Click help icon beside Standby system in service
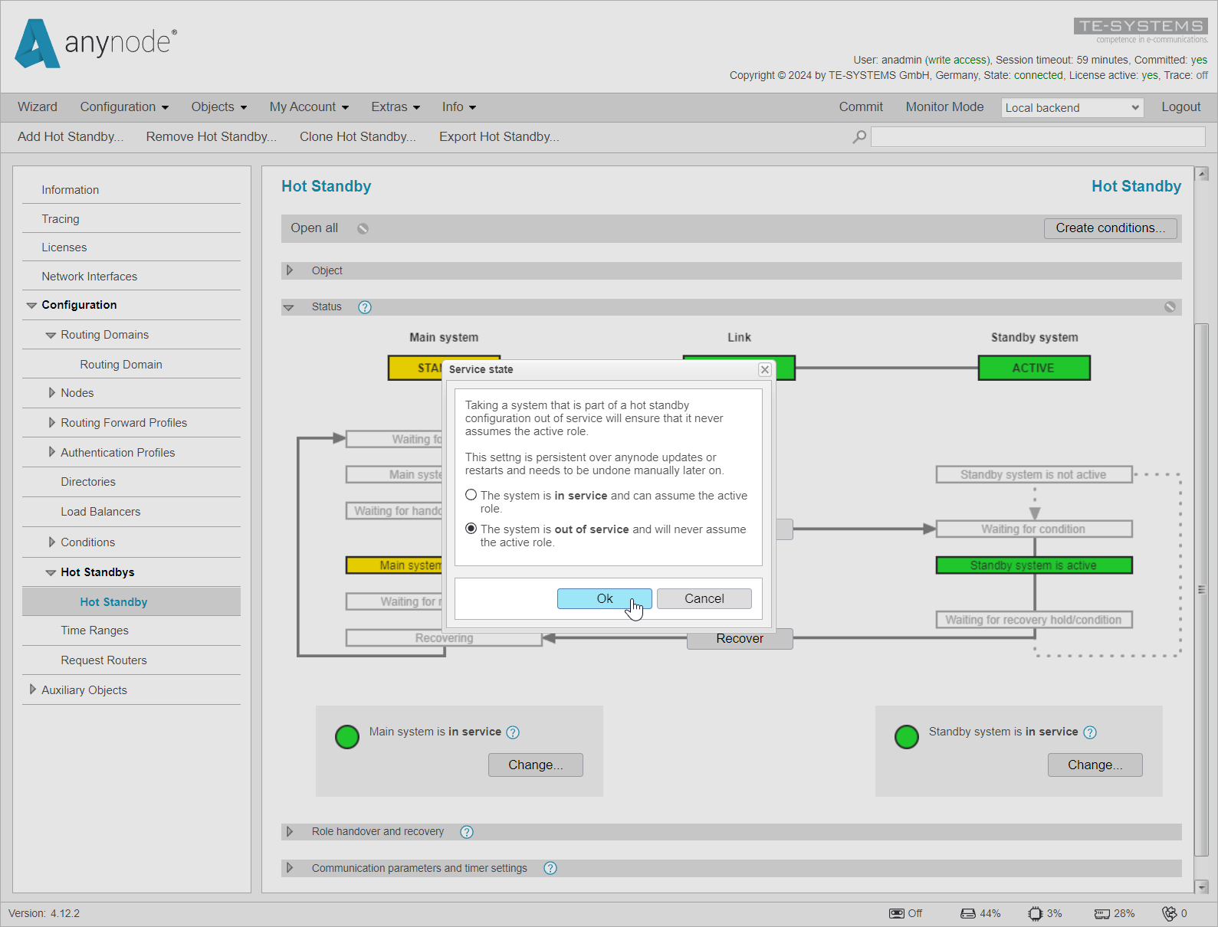Screen dimensions: 1218x927 (x=1090, y=732)
